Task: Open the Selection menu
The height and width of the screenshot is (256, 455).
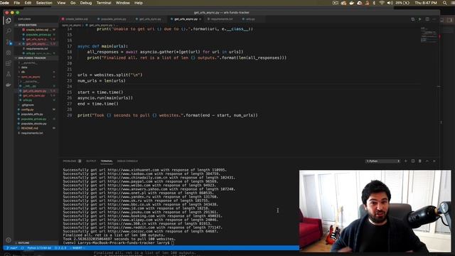Action: tap(44, 3)
